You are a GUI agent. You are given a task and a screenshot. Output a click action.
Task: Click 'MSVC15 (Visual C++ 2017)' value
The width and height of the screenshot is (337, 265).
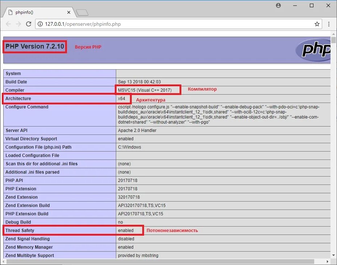pos(145,90)
